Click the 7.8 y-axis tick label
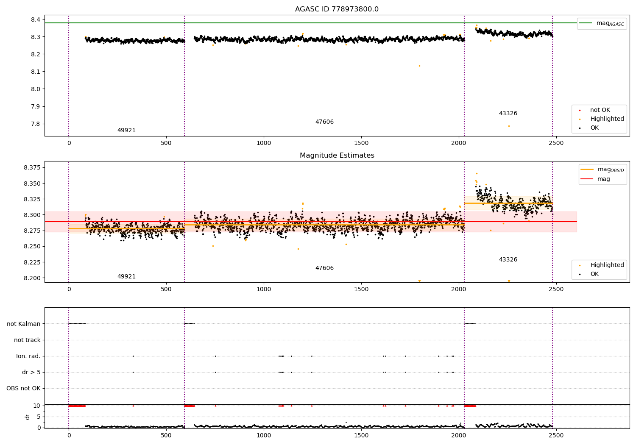Screen dimensions: 636x445 36,124
